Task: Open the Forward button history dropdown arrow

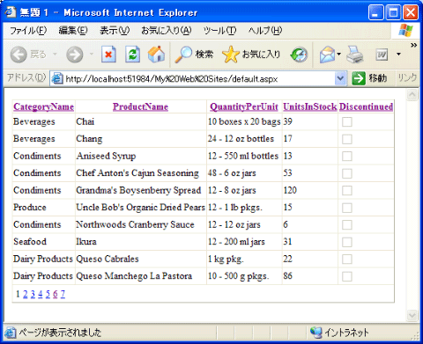Action: coord(92,55)
